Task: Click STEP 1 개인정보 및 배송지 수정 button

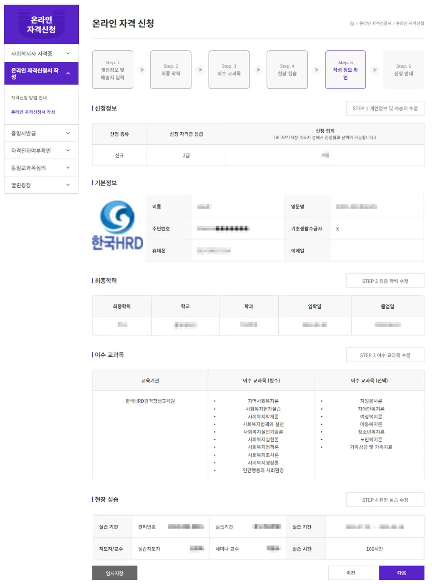Action: click(x=385, y=108)
